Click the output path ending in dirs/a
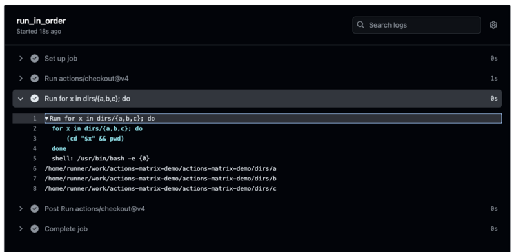This screenshot has height=252, width=516. (x=161, y=169)
